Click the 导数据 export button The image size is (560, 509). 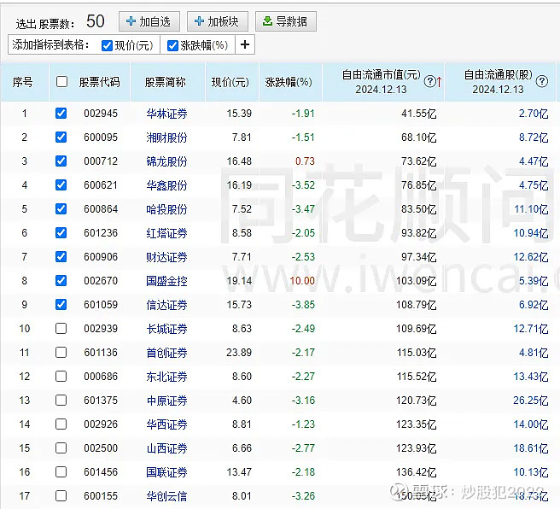pos(286,21)
